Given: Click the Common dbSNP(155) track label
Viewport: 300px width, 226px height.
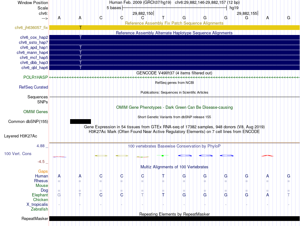Looking at the screenshot, I should pos(28,121).
